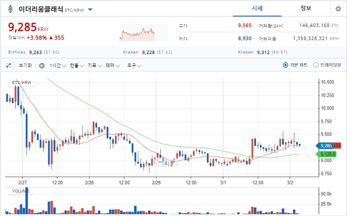Switch to the 시세 tab
The image size is (347, 216).
pos(257,8)
